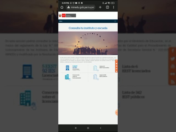Click the Peru Ministerio de Educación logo
This screenshot has height=132, width=176.
67,15
